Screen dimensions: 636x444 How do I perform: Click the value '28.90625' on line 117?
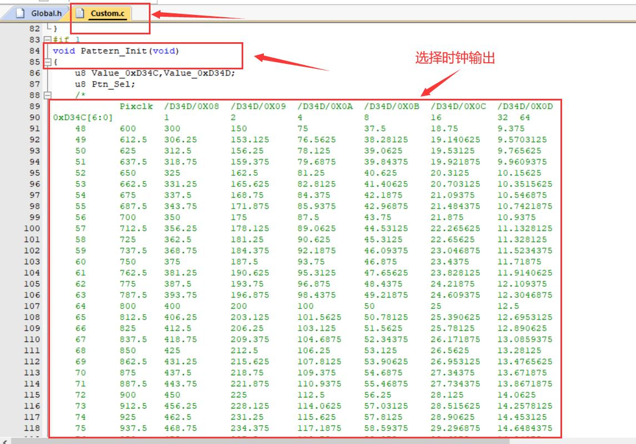click(x=453, y=417)
